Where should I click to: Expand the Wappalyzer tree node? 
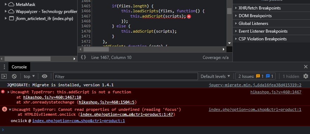tap(6, 11)
